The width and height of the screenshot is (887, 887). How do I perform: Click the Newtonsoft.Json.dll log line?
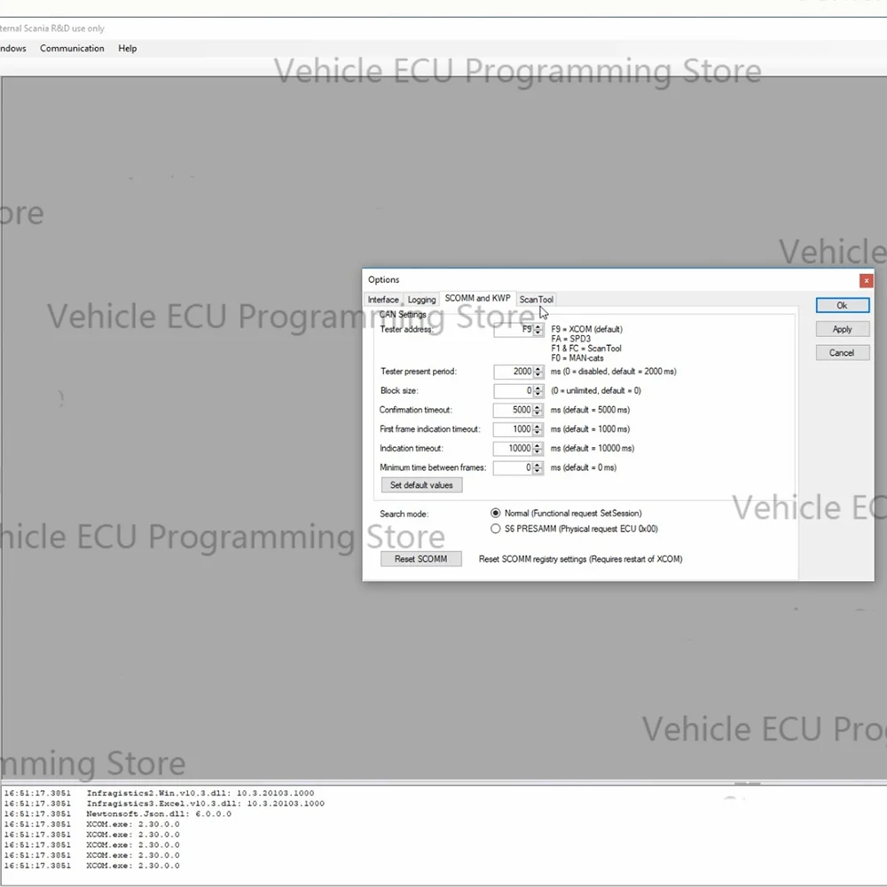118,813
